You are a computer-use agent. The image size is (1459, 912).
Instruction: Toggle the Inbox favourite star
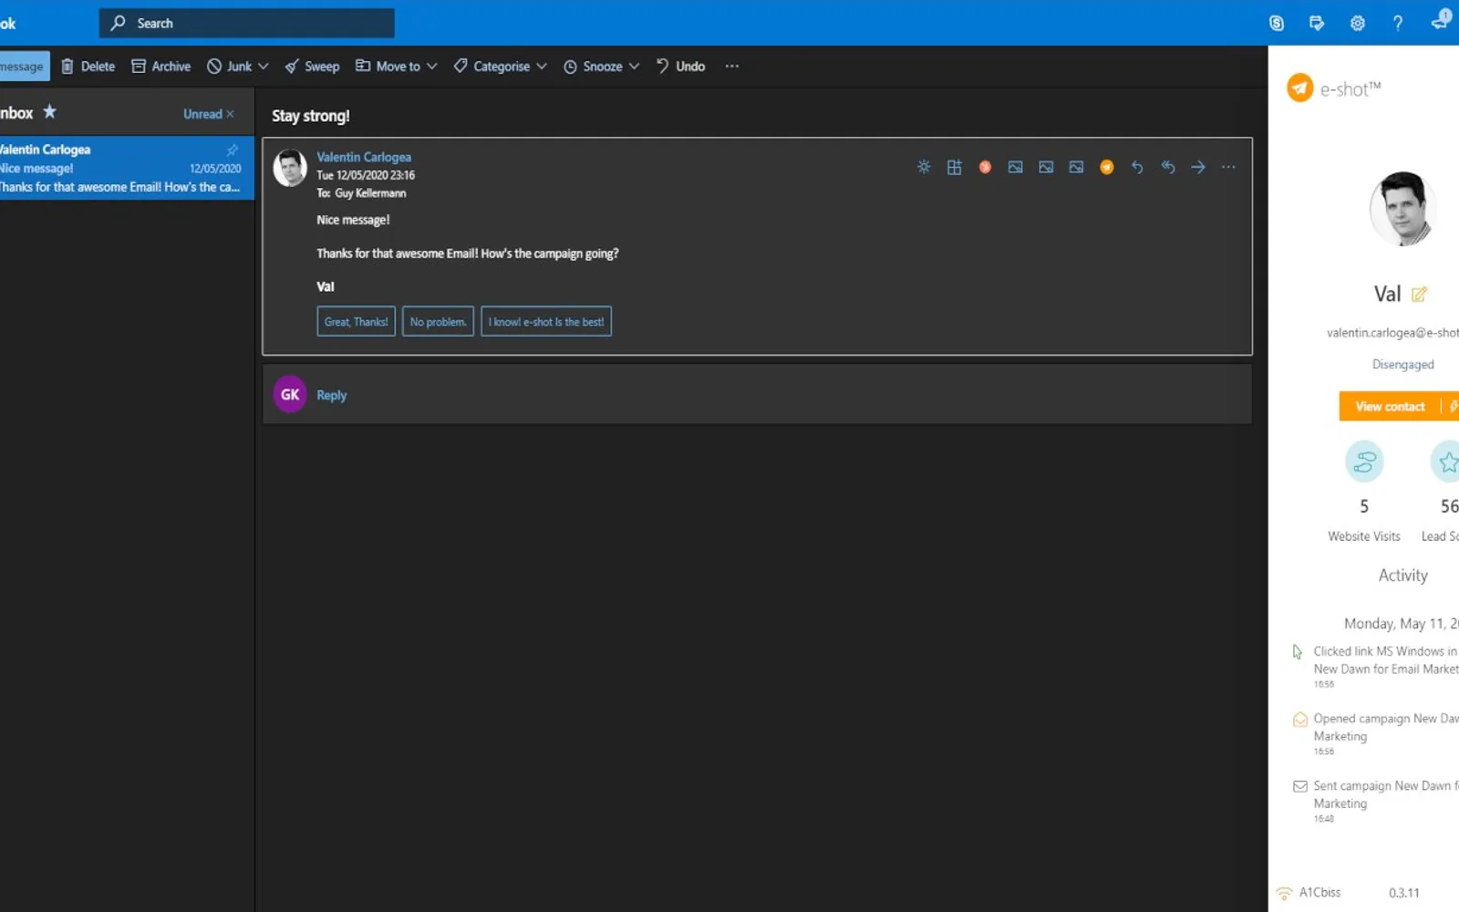point(50,112)
